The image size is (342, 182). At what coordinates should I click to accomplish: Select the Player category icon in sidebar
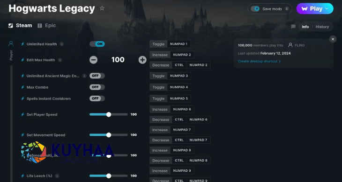coord(11,44)
